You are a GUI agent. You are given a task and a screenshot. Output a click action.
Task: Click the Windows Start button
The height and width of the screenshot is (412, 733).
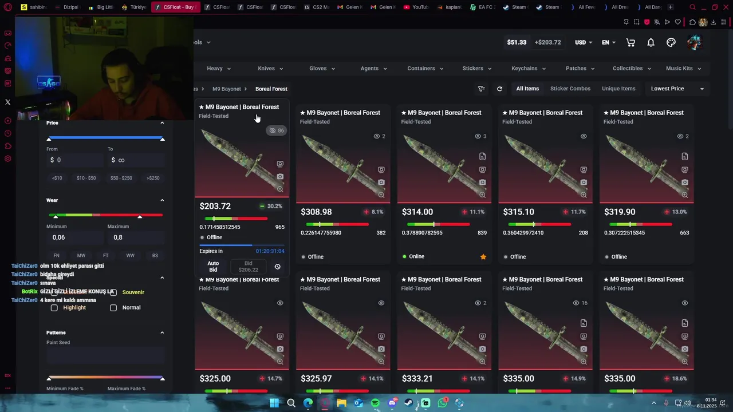tap(274, 403)
